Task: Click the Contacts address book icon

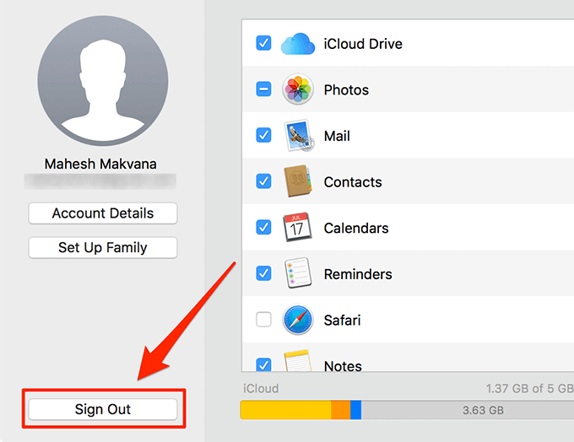Action: [298, 181]
